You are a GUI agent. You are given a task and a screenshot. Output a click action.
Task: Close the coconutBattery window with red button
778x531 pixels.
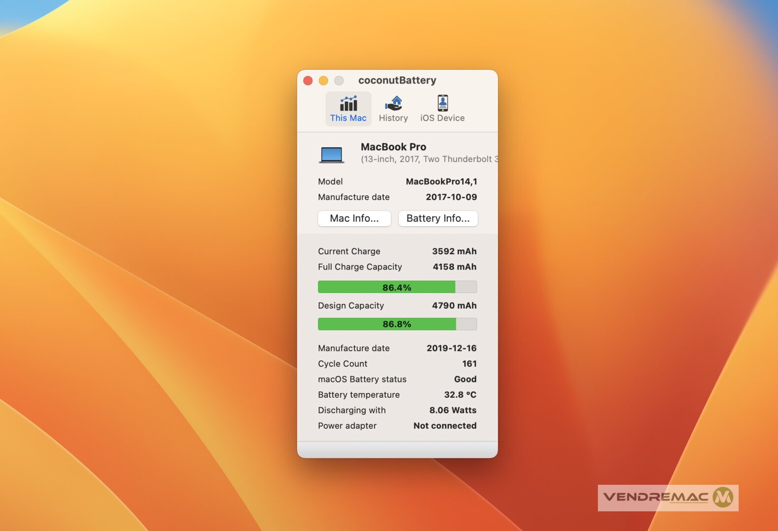pyautogui.click(x=308, y=81)
